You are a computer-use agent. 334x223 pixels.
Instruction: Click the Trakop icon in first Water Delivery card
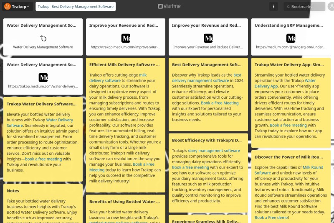(43, 38)
